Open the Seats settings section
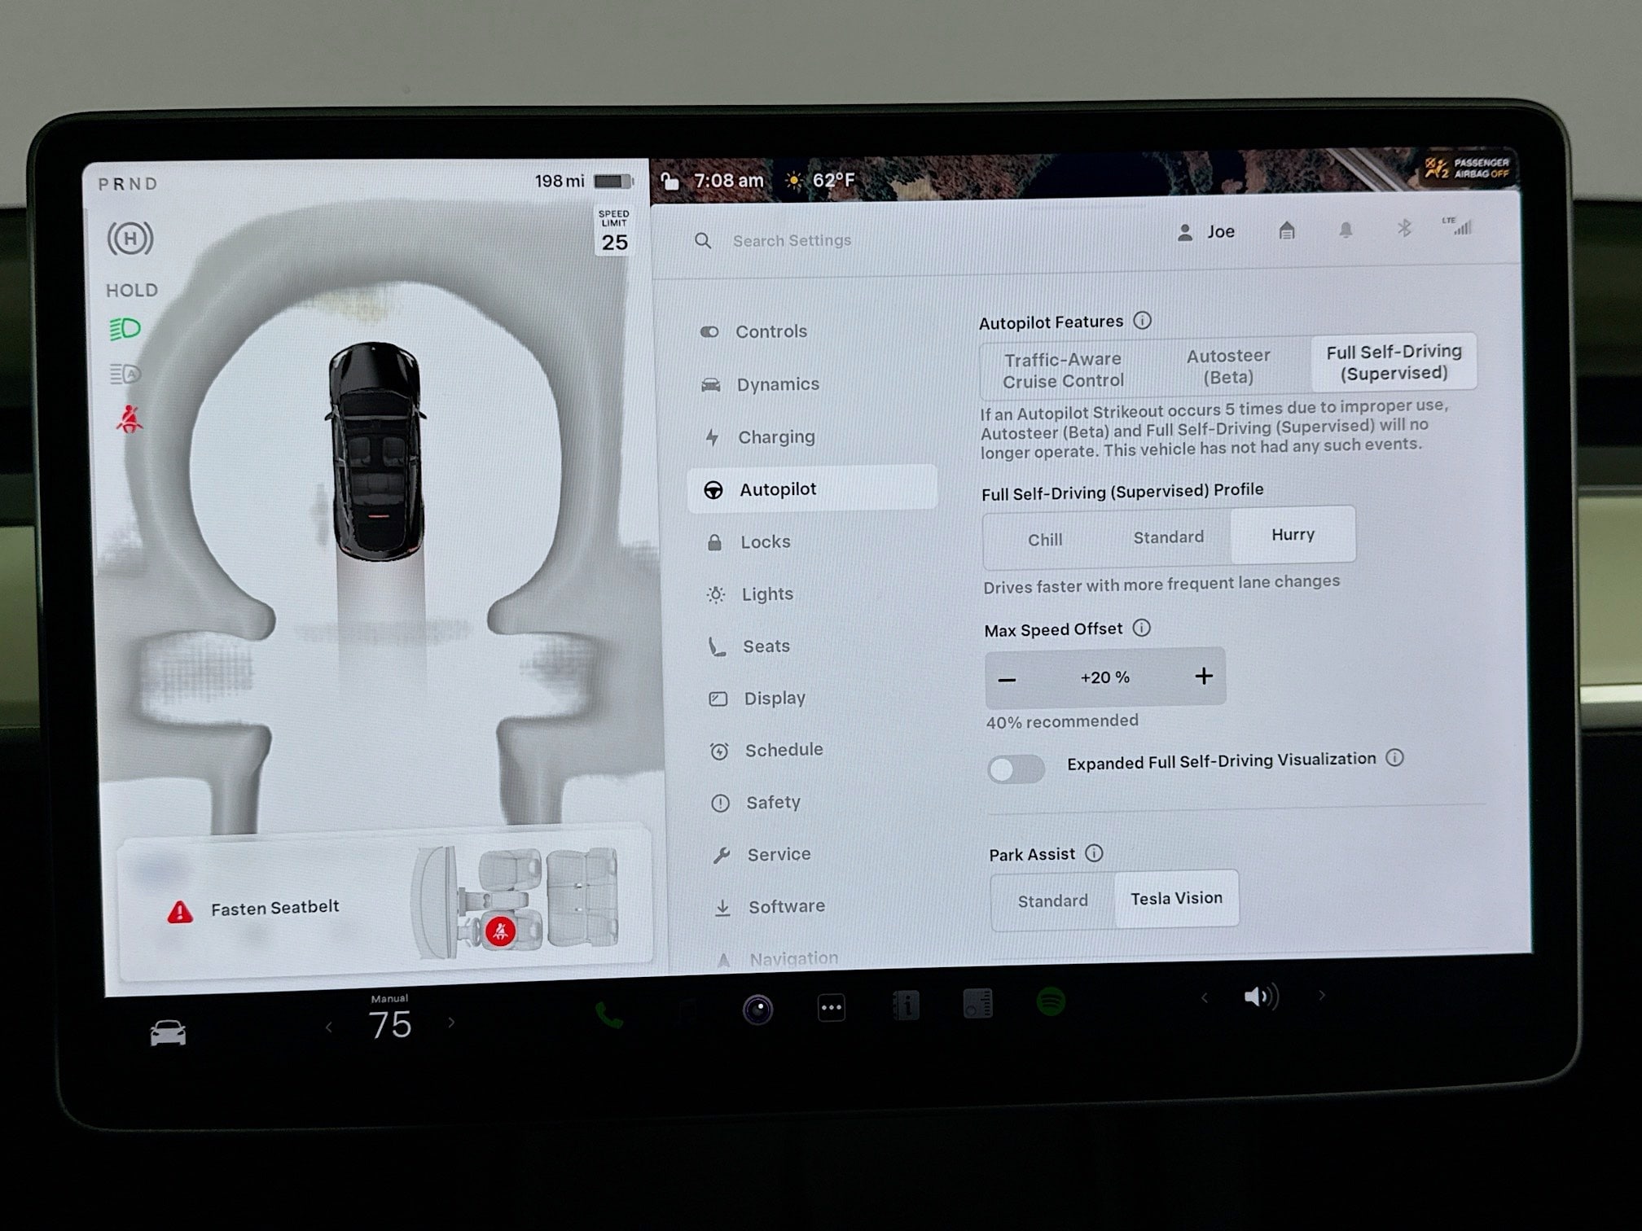The height and width of the screenshot is (1231, 1642). tap(749, 646)
